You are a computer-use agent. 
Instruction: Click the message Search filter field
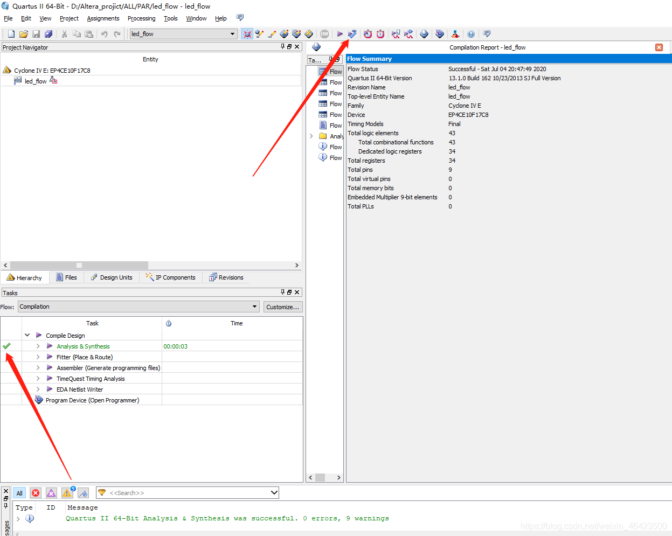(x=189, y=493)
